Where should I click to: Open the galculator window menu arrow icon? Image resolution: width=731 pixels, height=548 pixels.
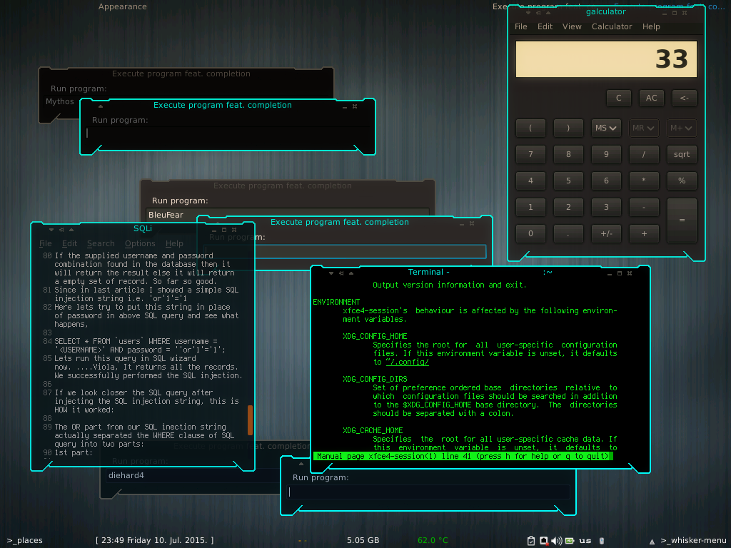528,13
